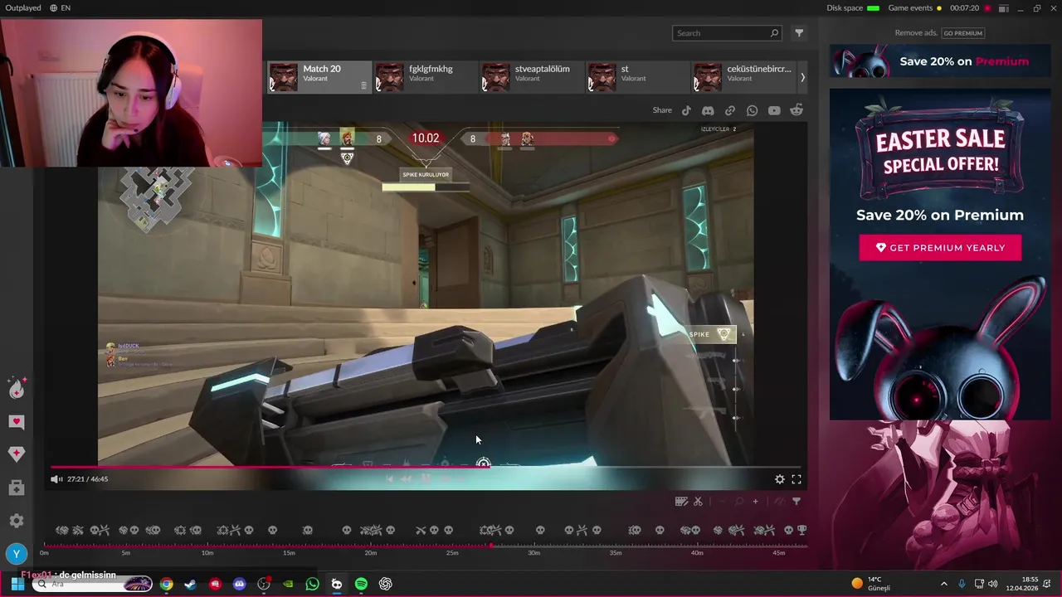Image resolution: width=1062 pixels, height=597 pixels.
Task: Mute the video player audio
Action: point(56,479)
